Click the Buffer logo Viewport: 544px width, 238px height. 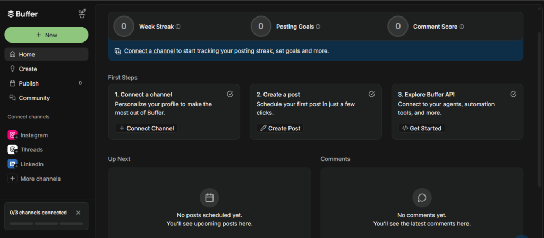click(22, 14)
